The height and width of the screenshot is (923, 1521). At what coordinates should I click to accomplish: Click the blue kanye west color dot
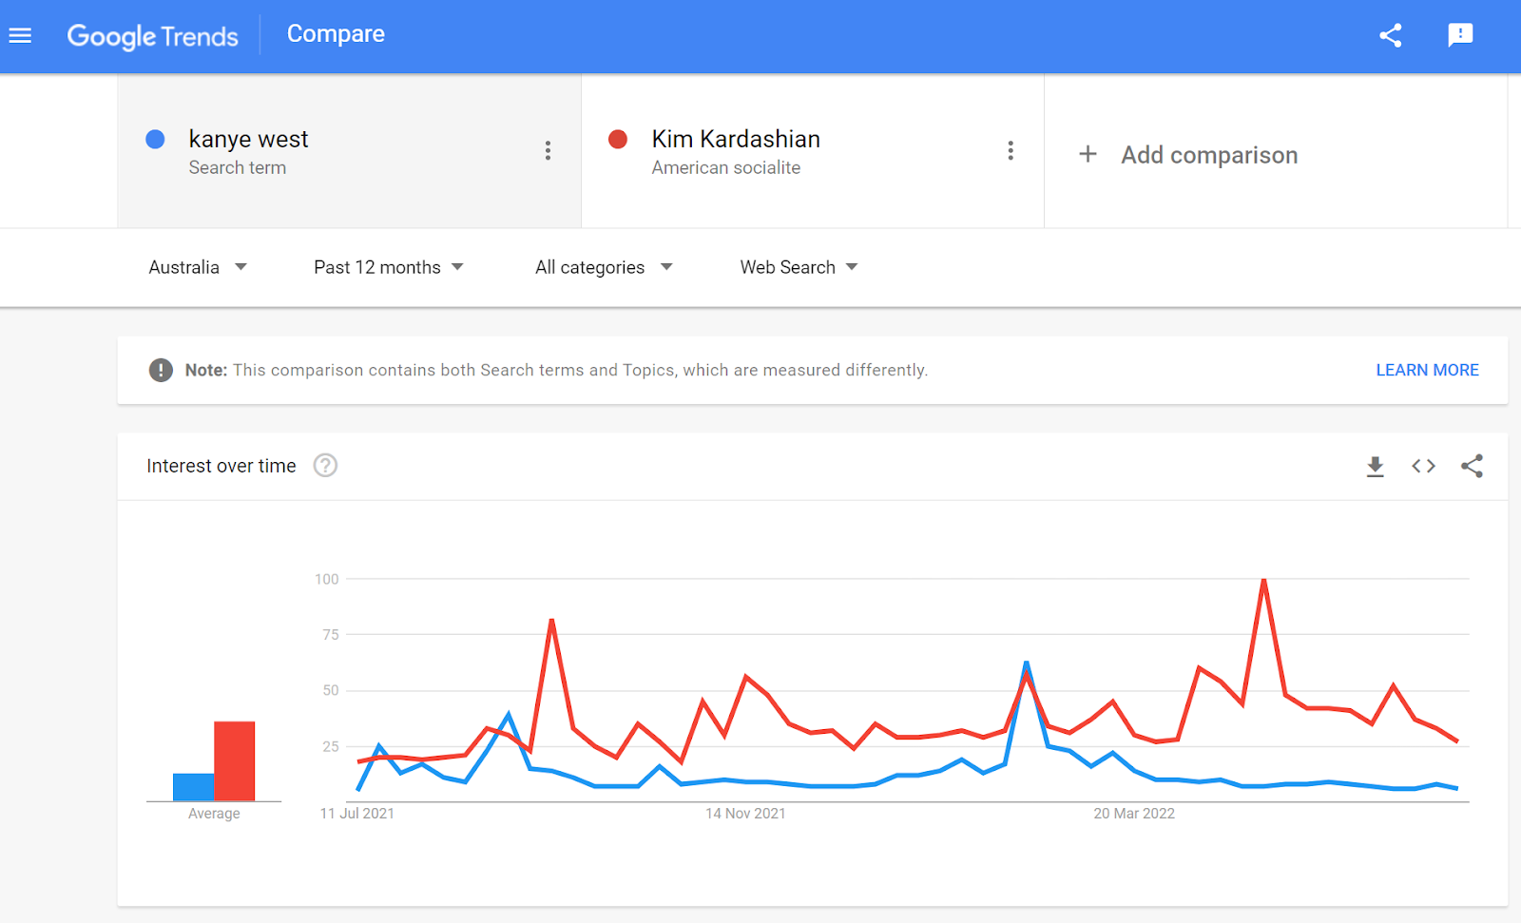(156, 140)
